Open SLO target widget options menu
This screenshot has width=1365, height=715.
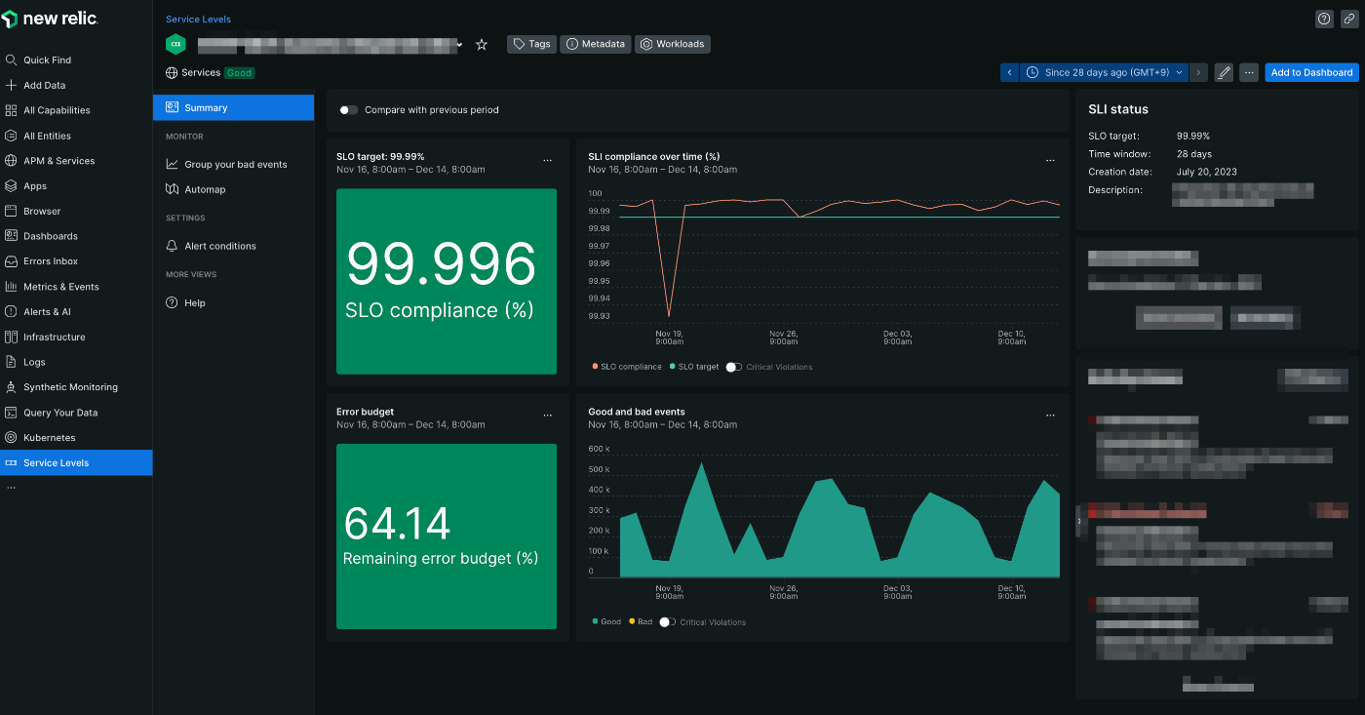coord(548,160)
